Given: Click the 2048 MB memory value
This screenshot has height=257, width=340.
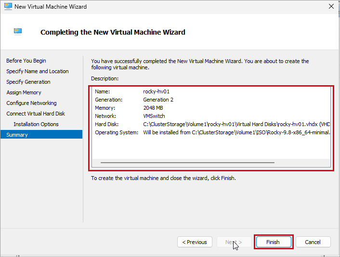Looking at the screenshot, I should [153, 108].
